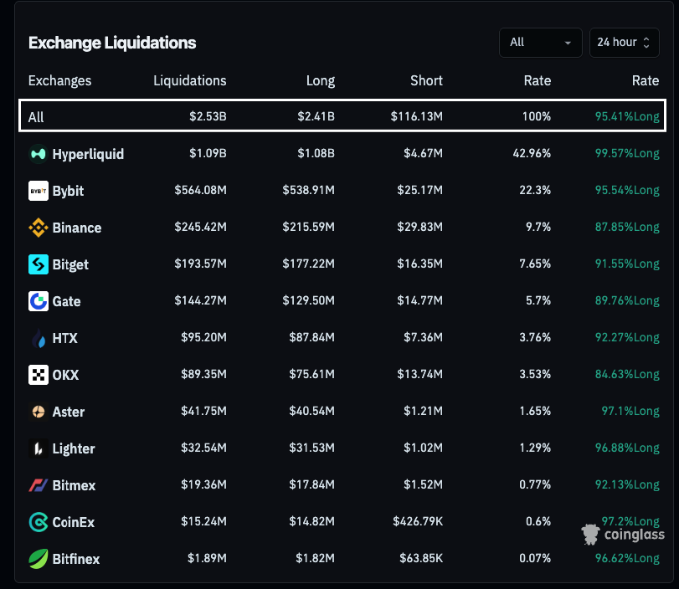
Task: Click the 95.41%Long rate in All row
Action: coord(627,116)
